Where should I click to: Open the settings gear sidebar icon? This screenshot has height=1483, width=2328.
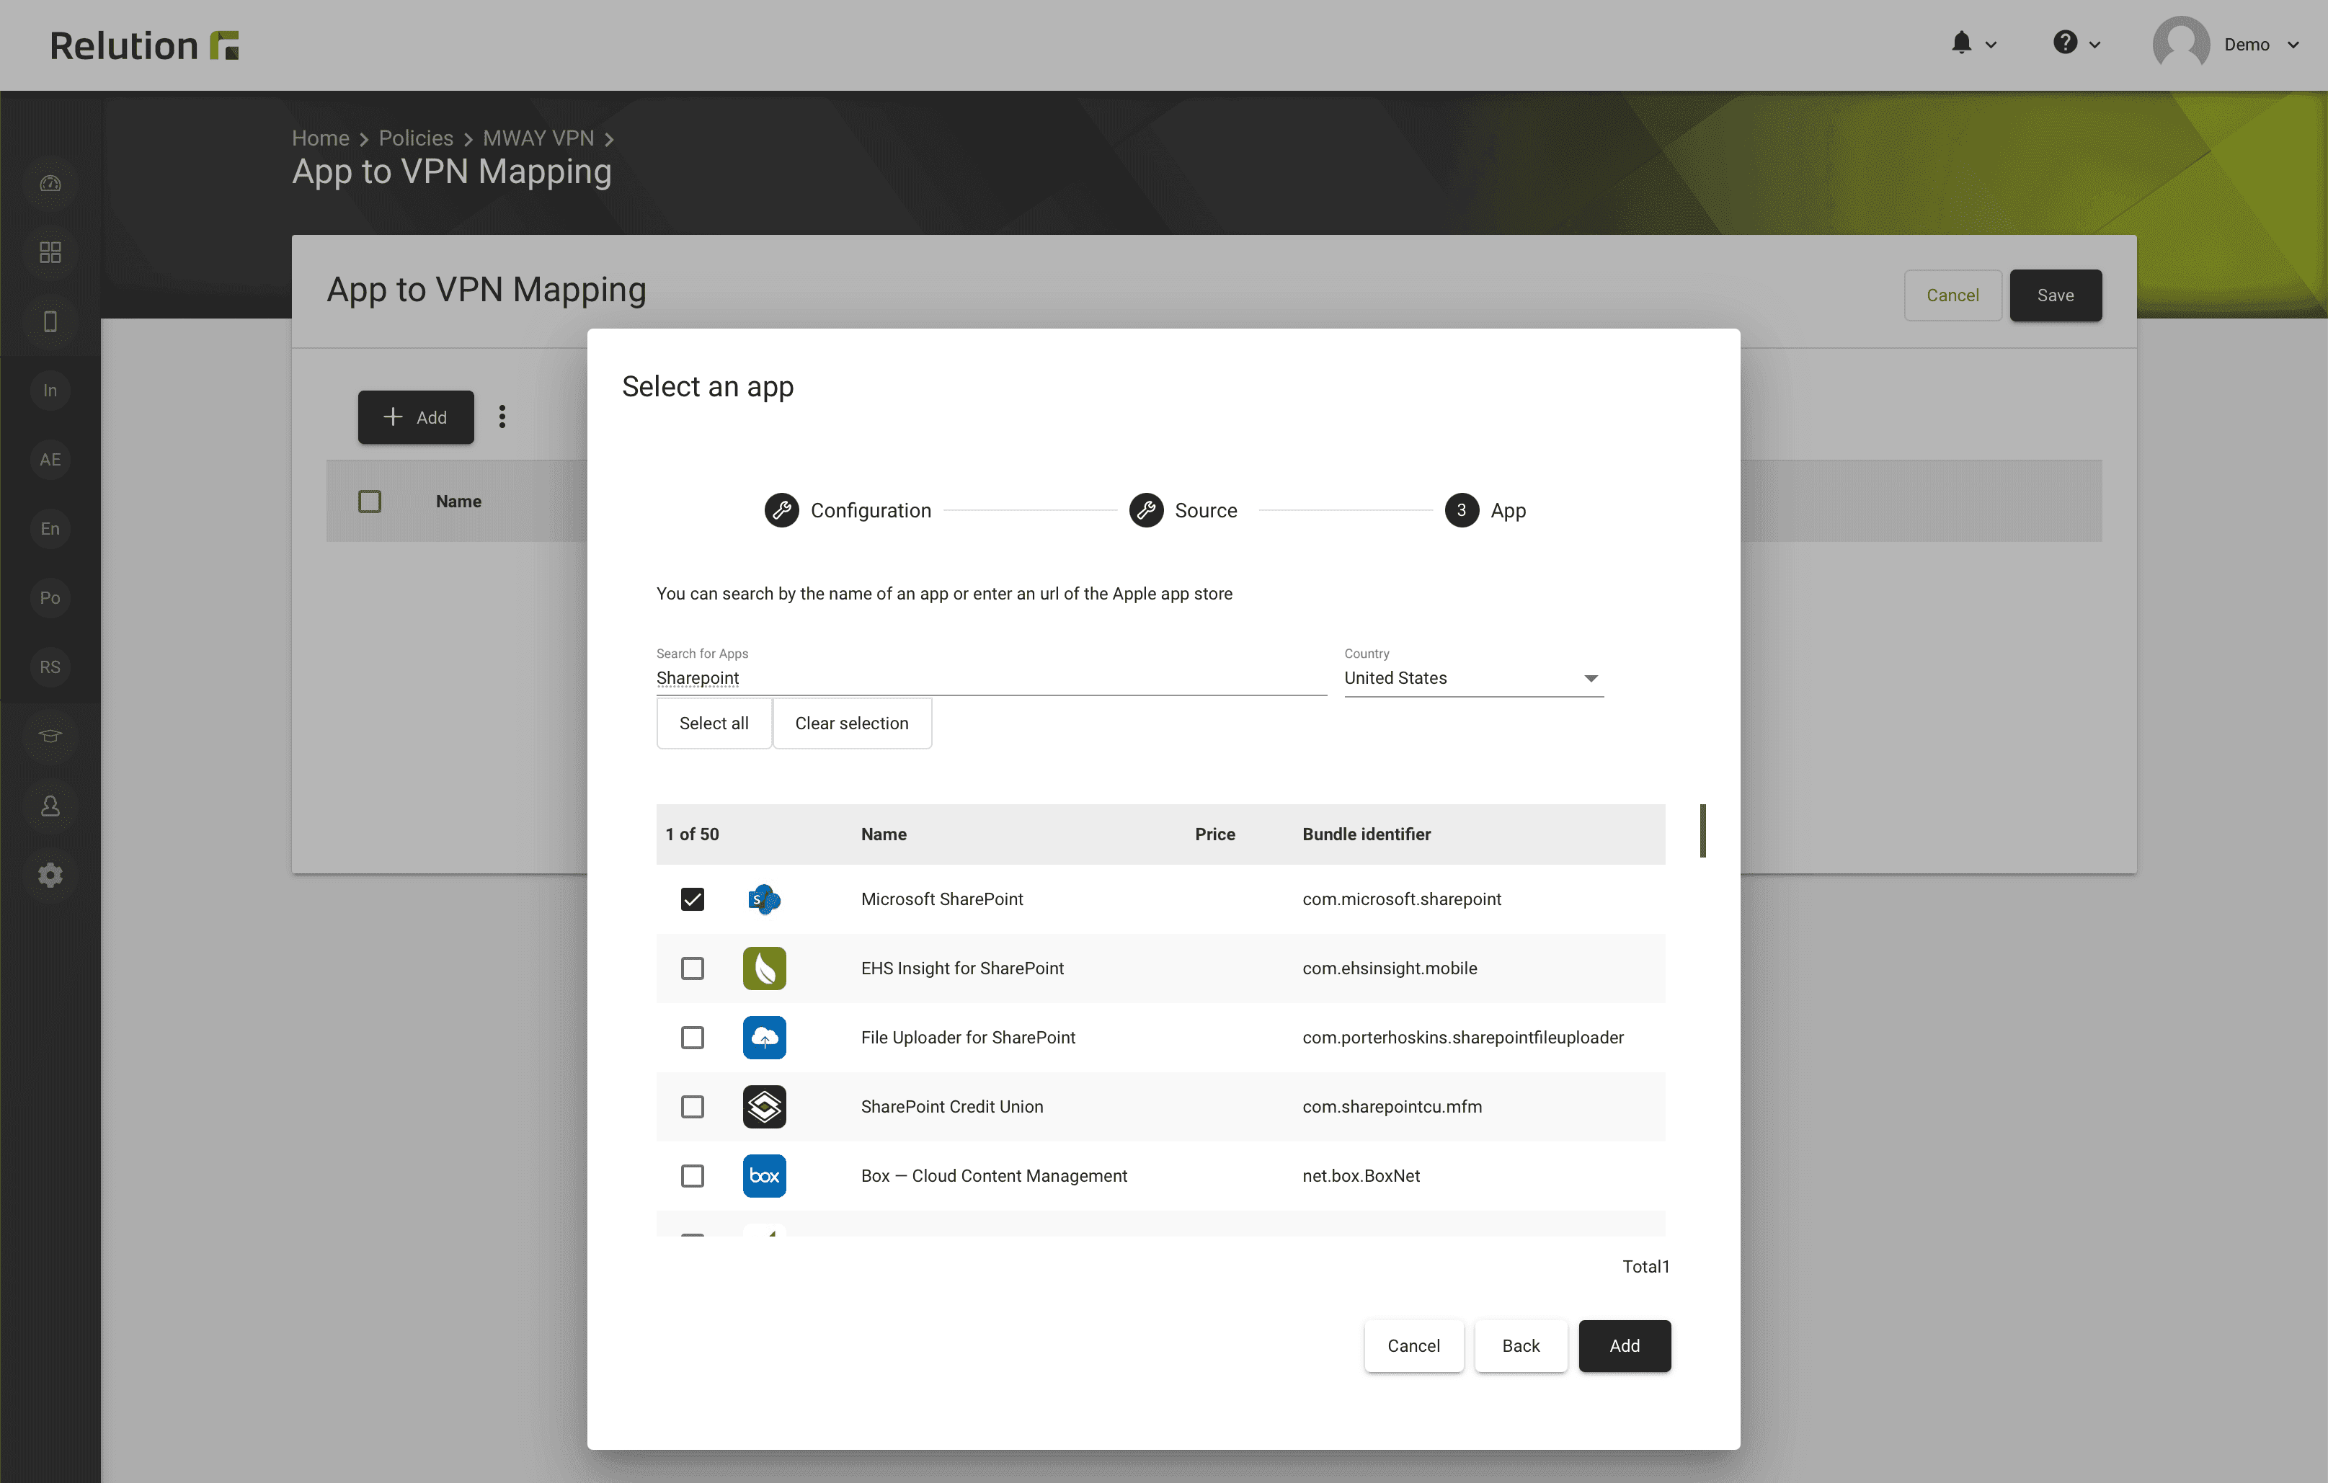50,875
